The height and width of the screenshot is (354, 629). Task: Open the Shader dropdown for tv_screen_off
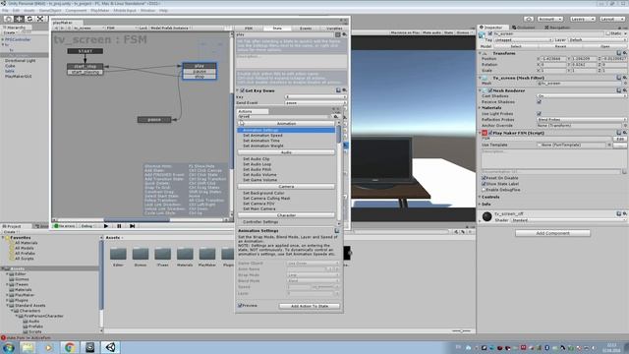tap(568, 220)
